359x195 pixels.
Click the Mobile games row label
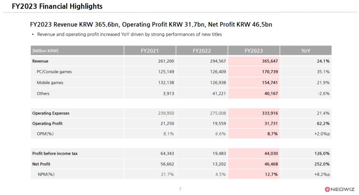point(50,83)
